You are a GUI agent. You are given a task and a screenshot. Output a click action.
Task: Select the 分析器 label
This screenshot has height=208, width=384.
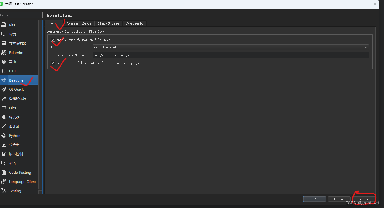click(x=14, y=145)
